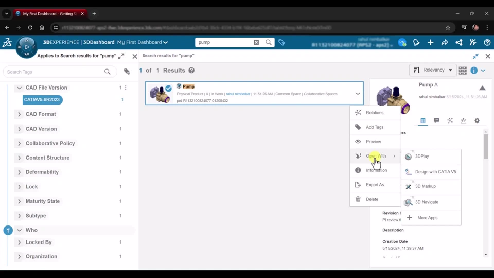This screenshot has height=278, width=494.
Task: Choose Export As from context menu
Action: point(375,185)
